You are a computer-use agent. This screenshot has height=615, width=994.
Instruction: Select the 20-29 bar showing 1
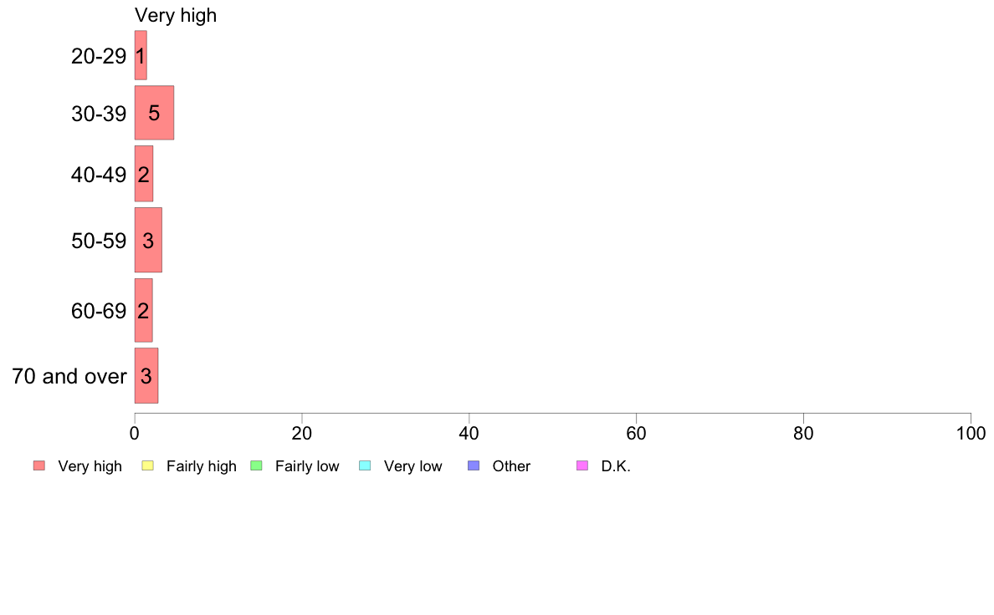(141, 55)
